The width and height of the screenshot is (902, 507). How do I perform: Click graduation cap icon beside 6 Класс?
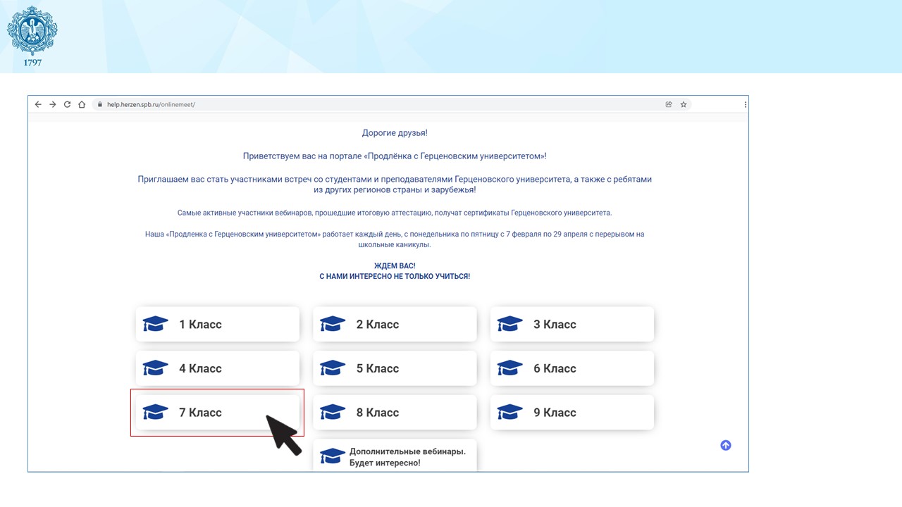tap(510, 368)
